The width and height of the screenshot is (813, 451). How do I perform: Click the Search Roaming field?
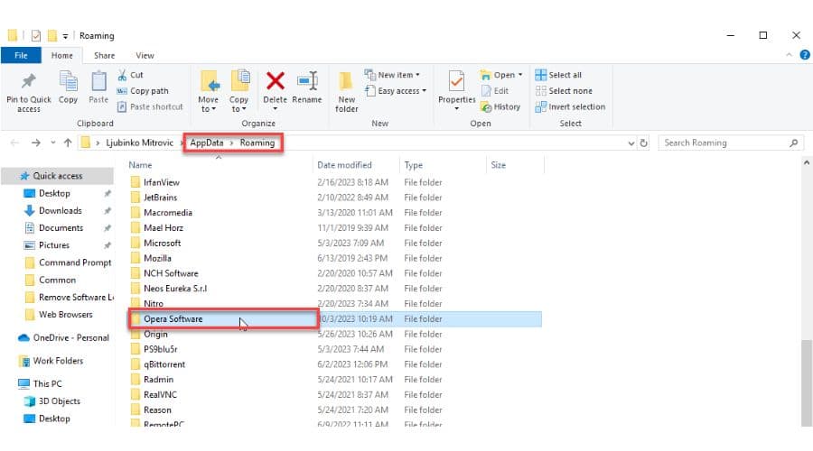point(731,143)
